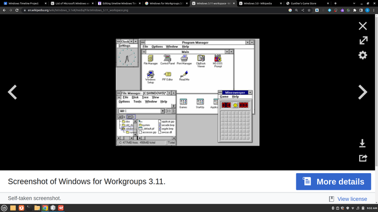Open the Tree menu in File Manager
Screen dimensions: 378x212
click(x=145, y=97)
